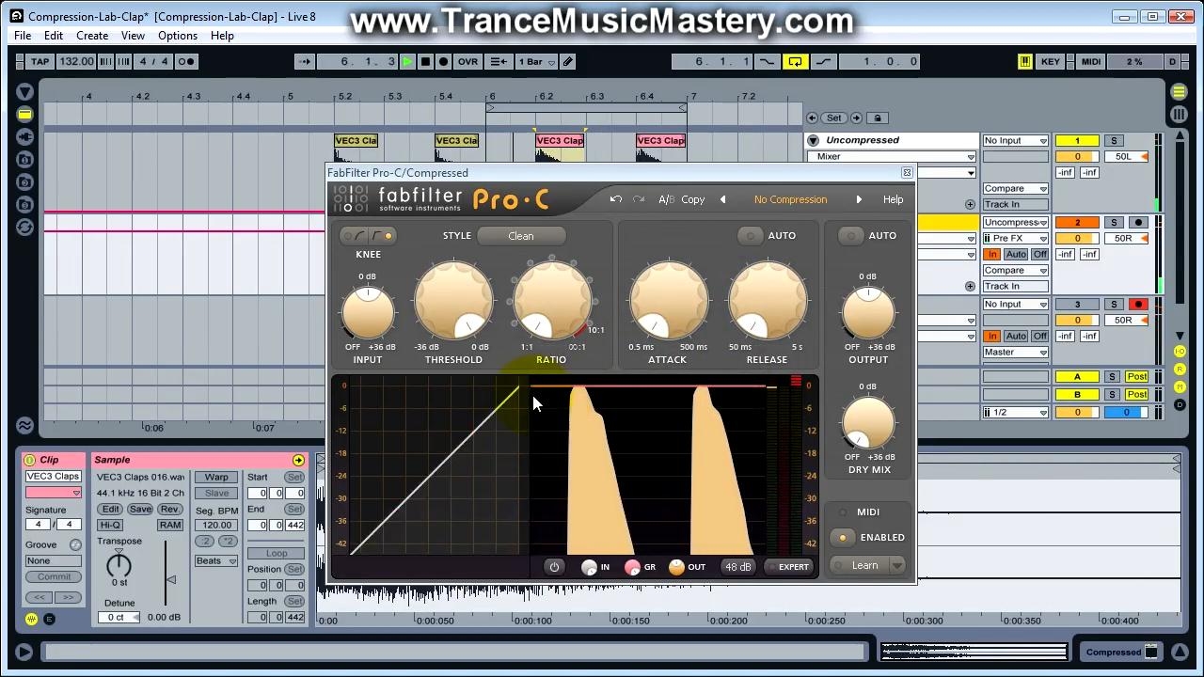The image size is (1204, 677).
Task: Open Pro-C Help
Action: tap(893, 199)
